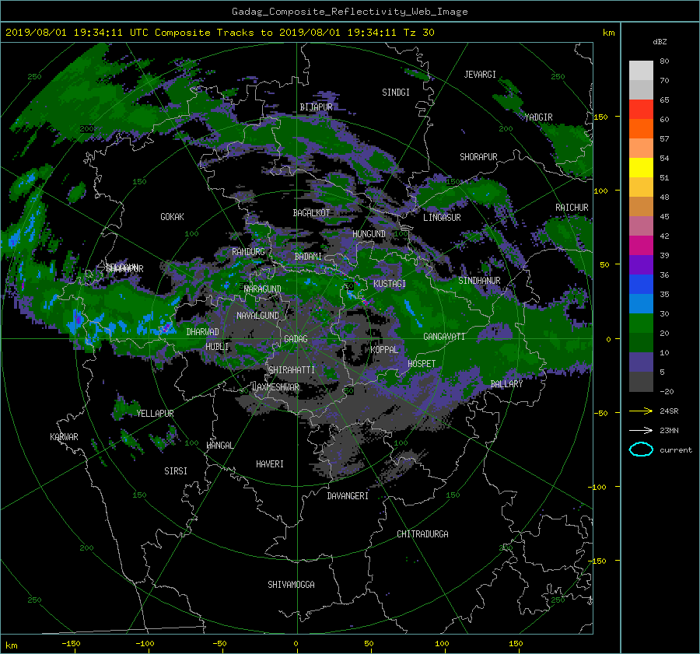Click the CHITRADURGA city label
Image resolution: width=700 pixels, height=654 pixels.
point(422,534)
